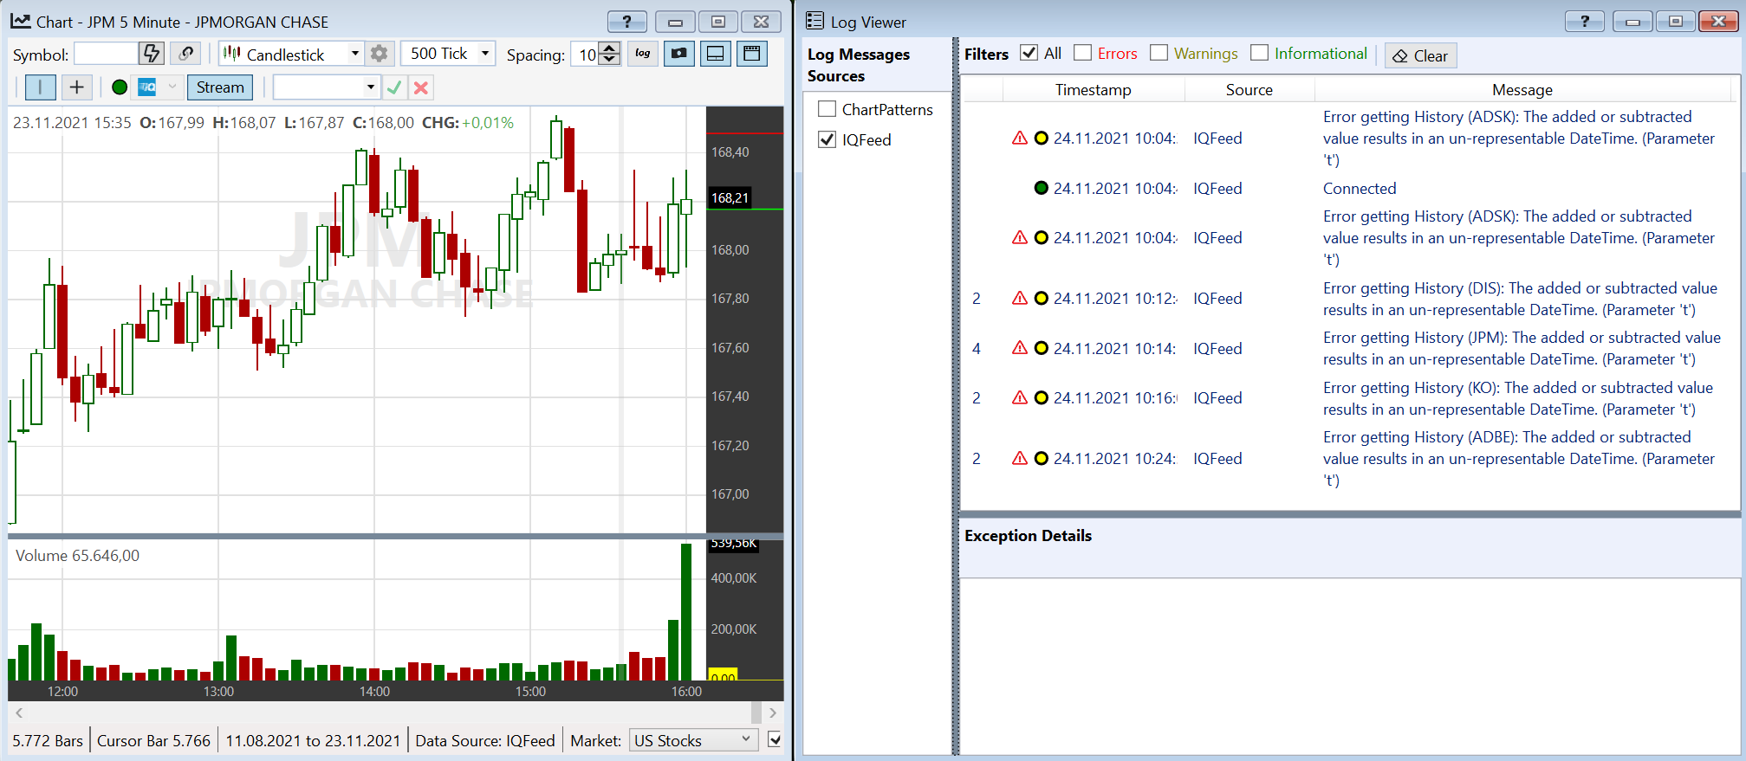Click the eraser icon on Clear button
The width and height of the screenshot is (1746, 761).
pyautogui.click(x=1400, y=56)
